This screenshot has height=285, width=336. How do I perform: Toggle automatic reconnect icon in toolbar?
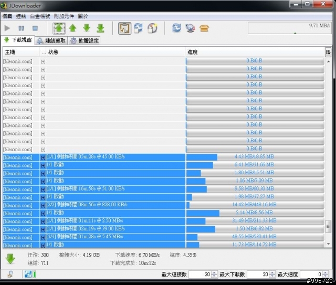tap(138, 28)
